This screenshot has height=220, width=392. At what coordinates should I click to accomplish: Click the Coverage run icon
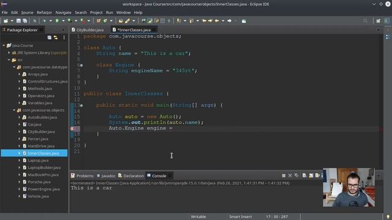pyautogui.click(x=70, y=21)
